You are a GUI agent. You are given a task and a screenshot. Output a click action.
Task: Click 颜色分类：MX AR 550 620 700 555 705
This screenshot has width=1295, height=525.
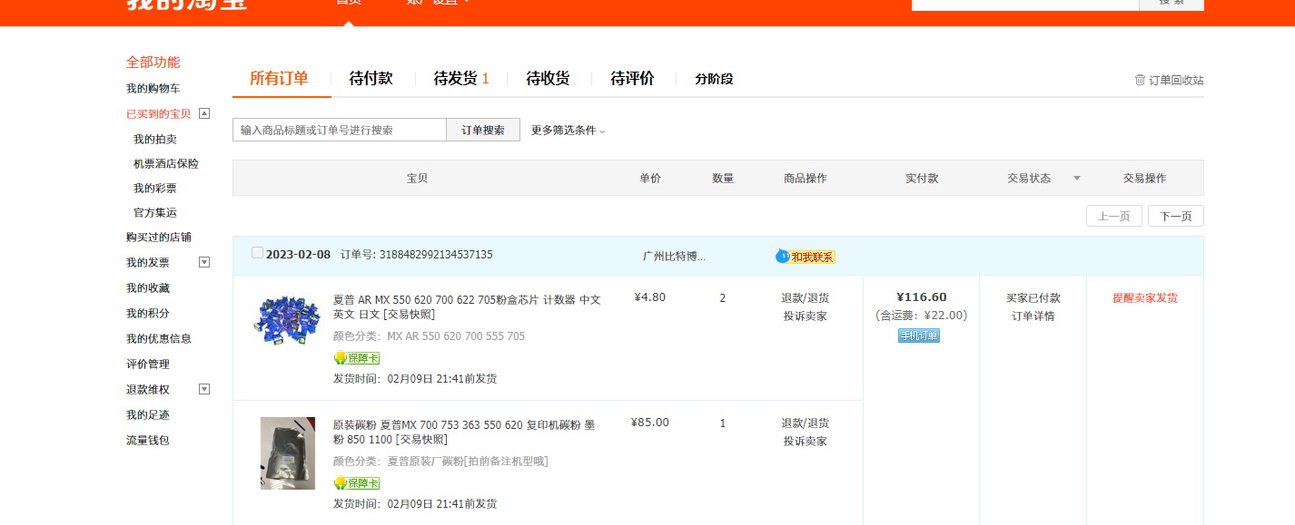coord(429,336)
